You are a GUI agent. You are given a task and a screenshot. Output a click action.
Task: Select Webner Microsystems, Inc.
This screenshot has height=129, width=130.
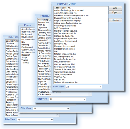pyautogui.click(x=66, y=82)
